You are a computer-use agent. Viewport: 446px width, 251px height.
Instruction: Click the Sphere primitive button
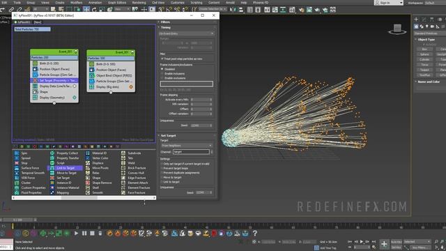tap(424, 54)
